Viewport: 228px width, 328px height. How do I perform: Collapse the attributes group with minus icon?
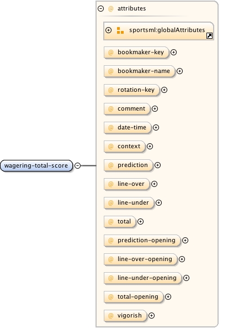click(x=101, y=9)
